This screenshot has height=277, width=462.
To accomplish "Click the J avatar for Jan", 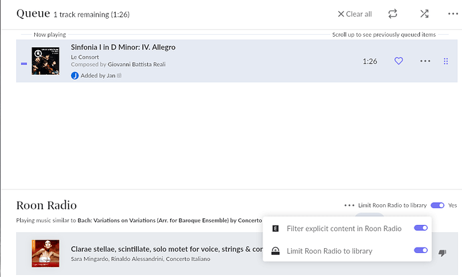I will [x=75, y=76].
